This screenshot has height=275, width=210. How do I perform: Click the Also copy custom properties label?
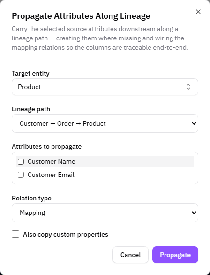tap(66, 234)
